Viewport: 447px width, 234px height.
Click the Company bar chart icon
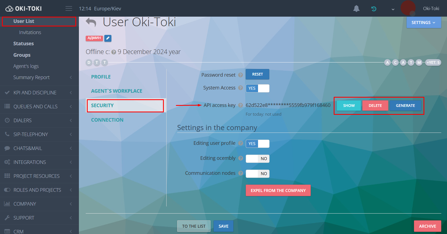coord(7,204)
